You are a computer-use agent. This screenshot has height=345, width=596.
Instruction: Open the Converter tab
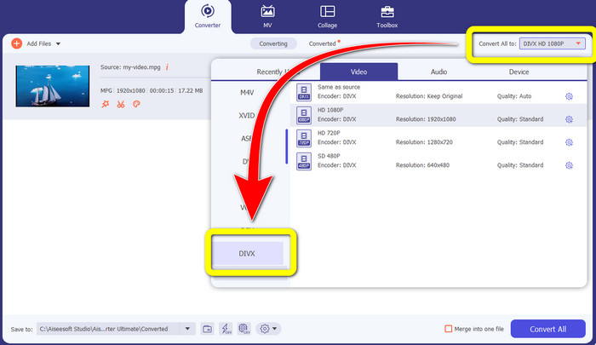[208, 17]
